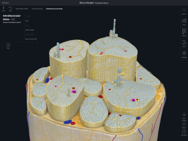The width and height of the screenshot is (188, 141).
Task: Open the Info panel icon
Action: [x=8, y=45]
